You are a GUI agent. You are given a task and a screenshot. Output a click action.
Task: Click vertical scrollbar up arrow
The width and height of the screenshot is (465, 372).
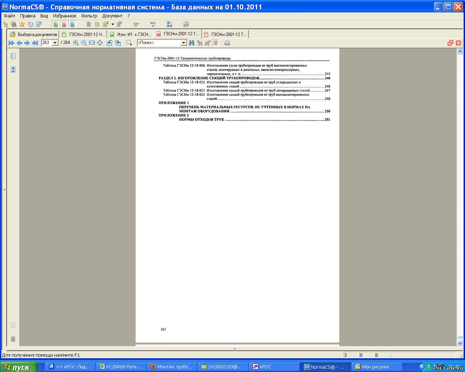pyautogui.click(x=460, y=51)
